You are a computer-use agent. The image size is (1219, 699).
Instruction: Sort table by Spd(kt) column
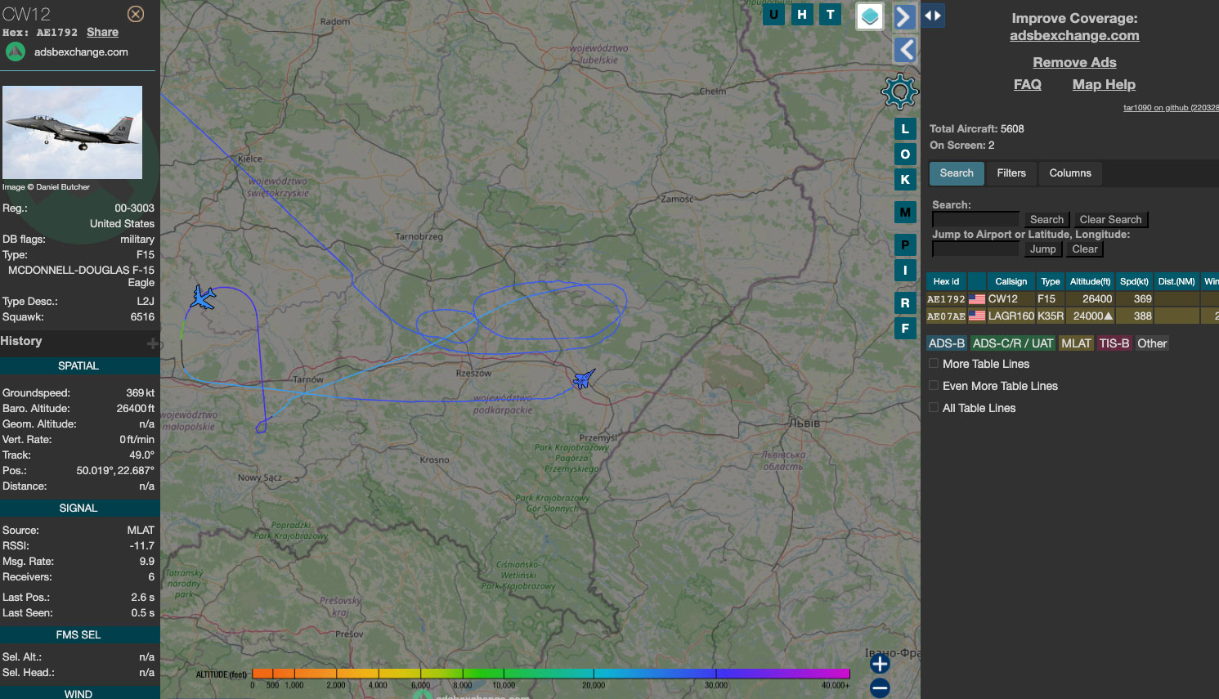pyautogui.click(x=1134, y=281)
